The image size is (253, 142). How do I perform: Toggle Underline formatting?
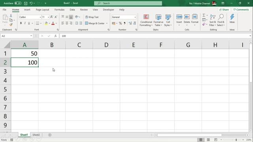pos(29,23)
